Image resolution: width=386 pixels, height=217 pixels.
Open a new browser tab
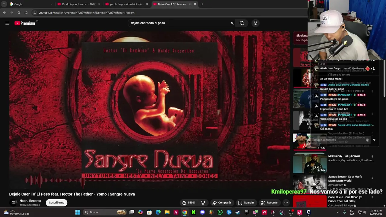tap(202, 4)
